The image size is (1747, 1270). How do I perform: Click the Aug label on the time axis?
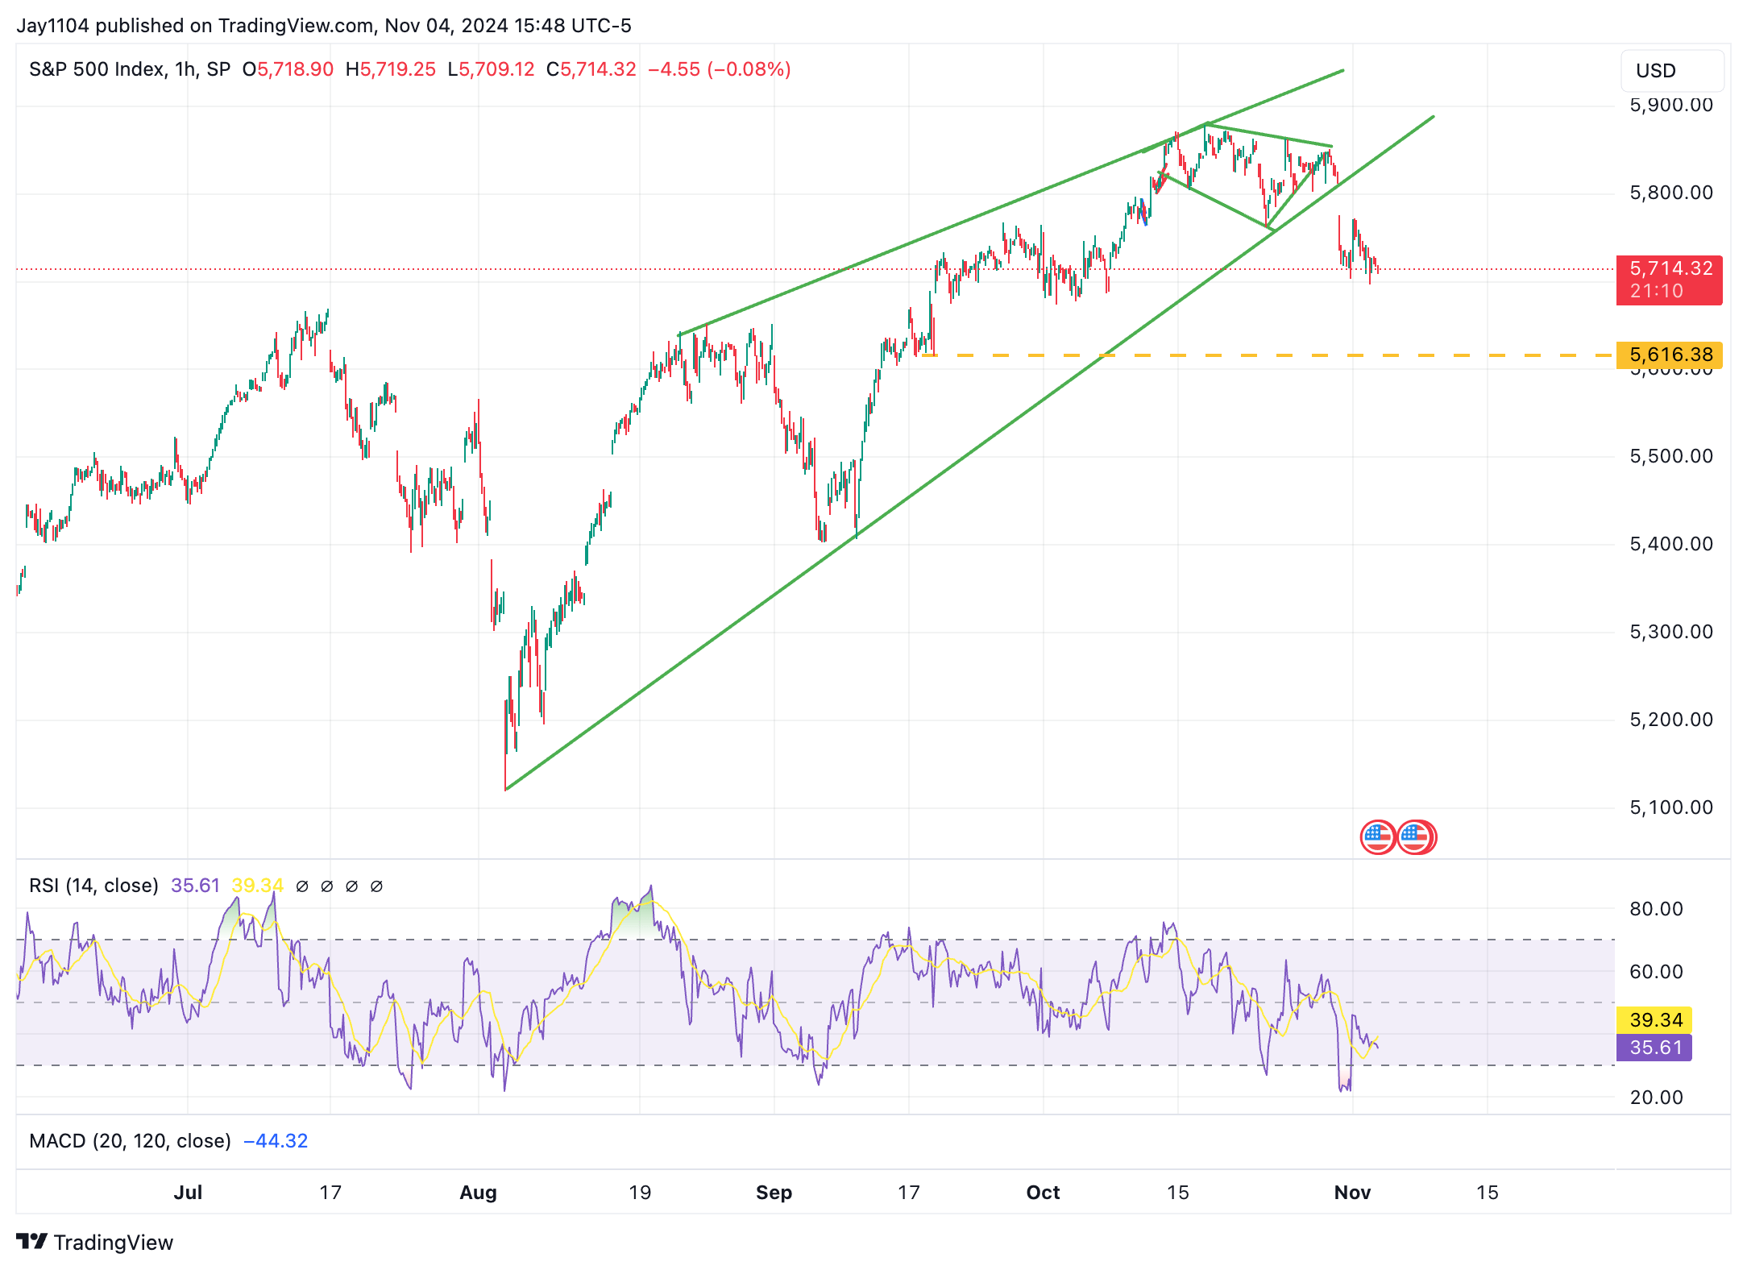pyautogui.click(x=478, y=1193)
